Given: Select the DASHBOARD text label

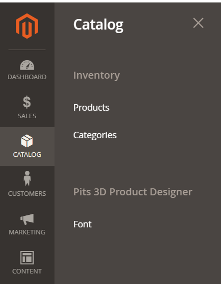Looking at the screenshot, I should 27,77.
